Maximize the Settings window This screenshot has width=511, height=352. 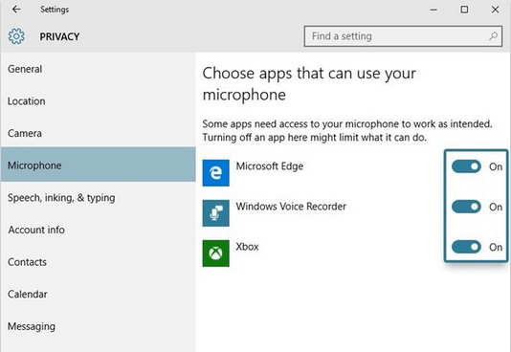(464, 10)
